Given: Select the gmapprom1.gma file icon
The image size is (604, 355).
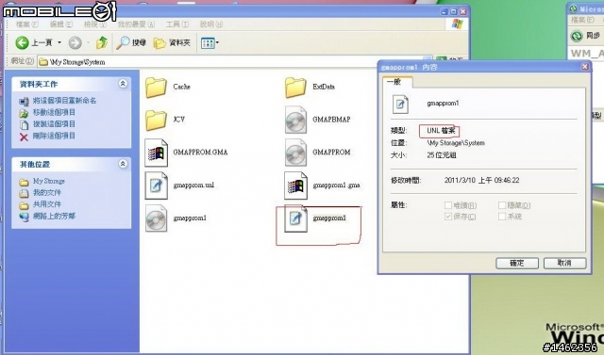Looking at the screenshot, I should pos(295,186).
